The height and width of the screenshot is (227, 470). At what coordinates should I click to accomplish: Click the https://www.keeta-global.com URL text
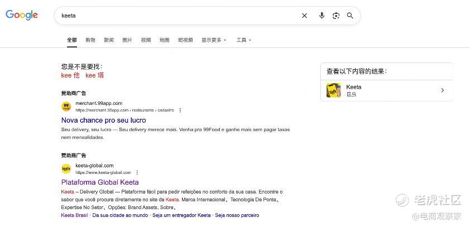click(103, 172)
